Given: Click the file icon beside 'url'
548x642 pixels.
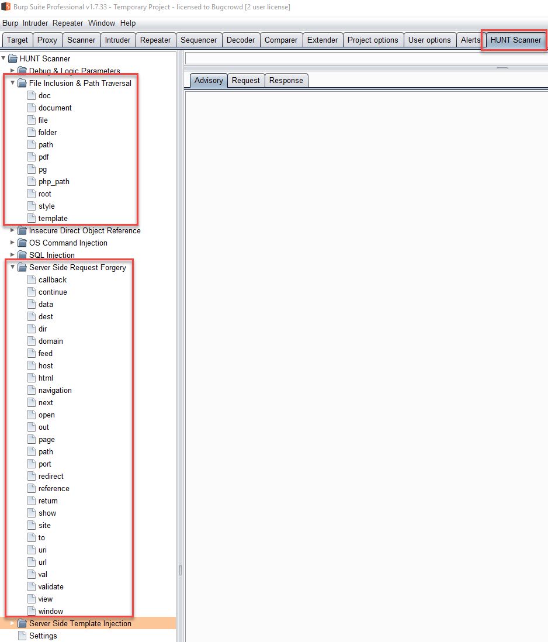Looking at the screenshot, I should (x=32, y=562).
